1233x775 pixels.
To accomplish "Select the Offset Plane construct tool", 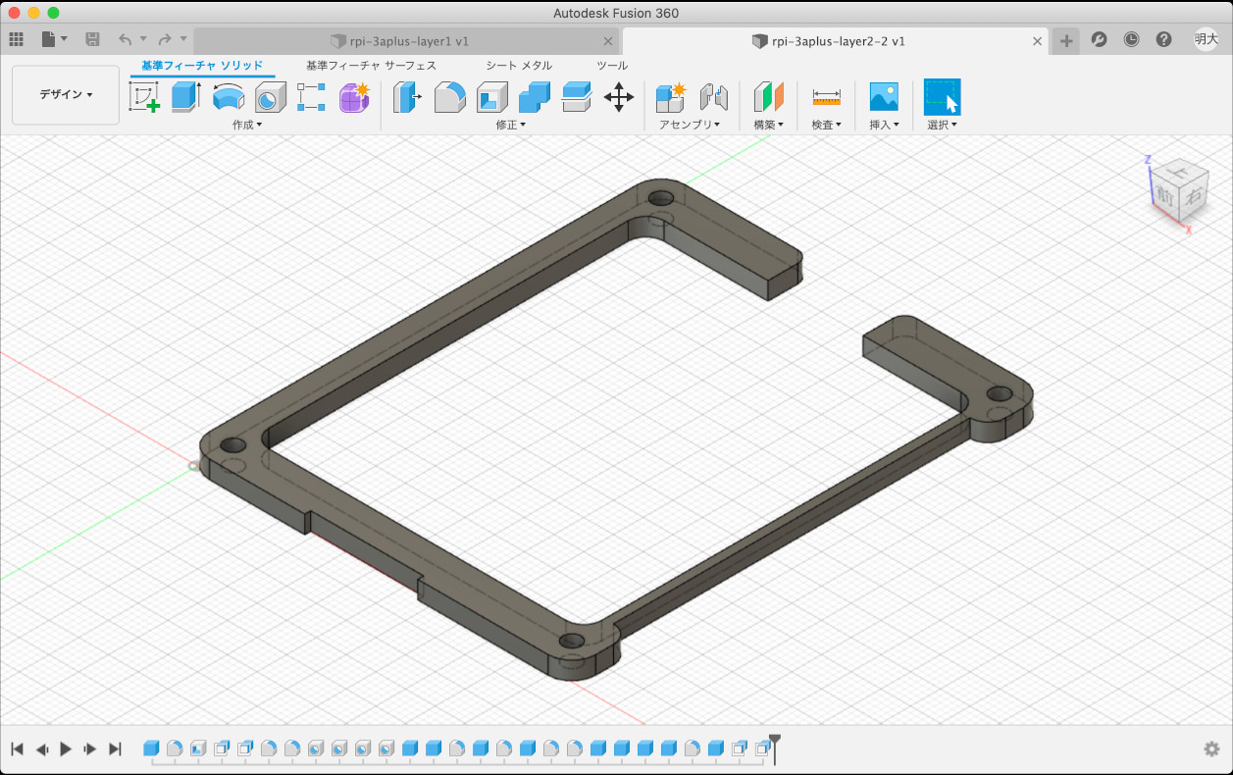I will [769, 97].
